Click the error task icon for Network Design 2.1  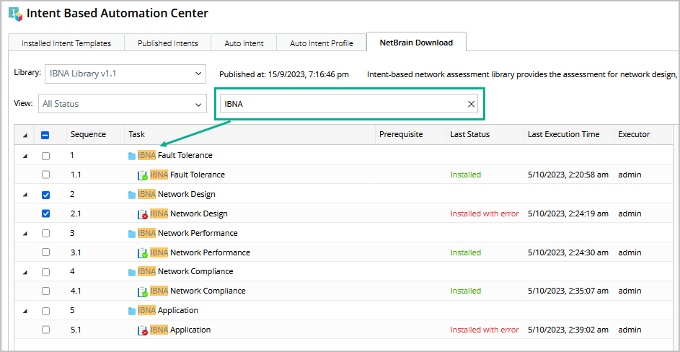(143, 214)
